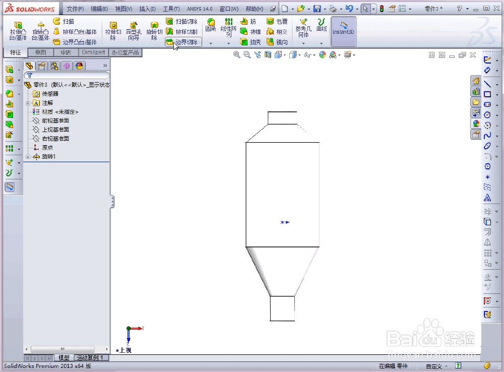504x372 pixels.
Task: Open the dropdown below 圆角 fillet
Action: [x=211, y=43]
